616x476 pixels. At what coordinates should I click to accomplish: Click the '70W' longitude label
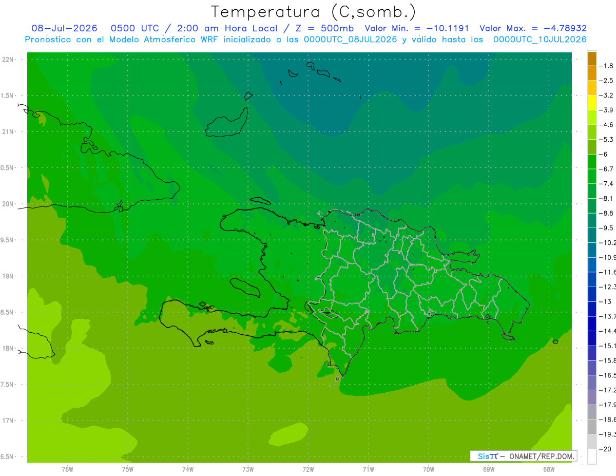[x=428, y=469]
